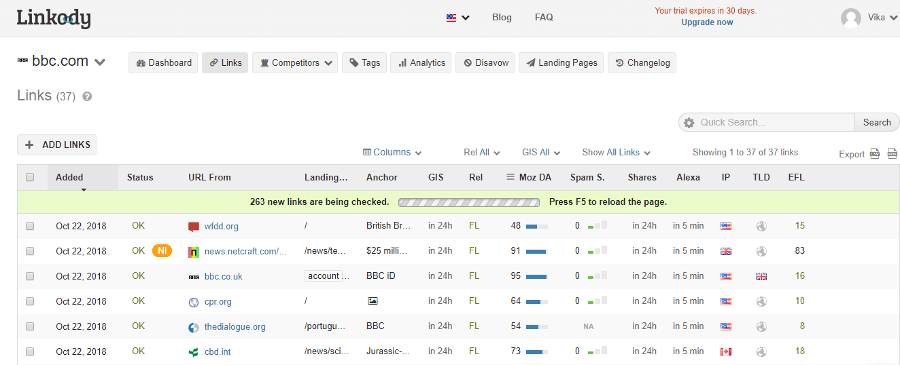This screenshot has width=900, height=365.
Task: Select the Links tab
Action: 225,62
